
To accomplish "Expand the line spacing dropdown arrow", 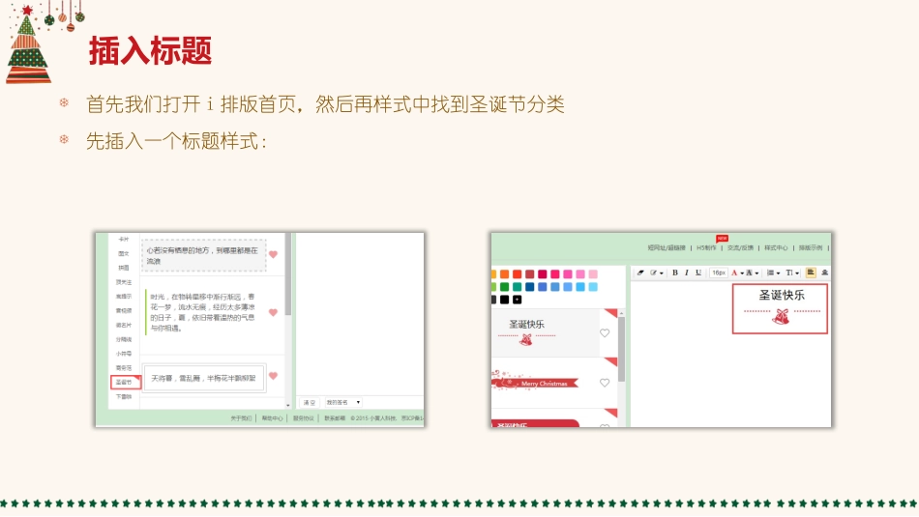I will click(779, 273).
